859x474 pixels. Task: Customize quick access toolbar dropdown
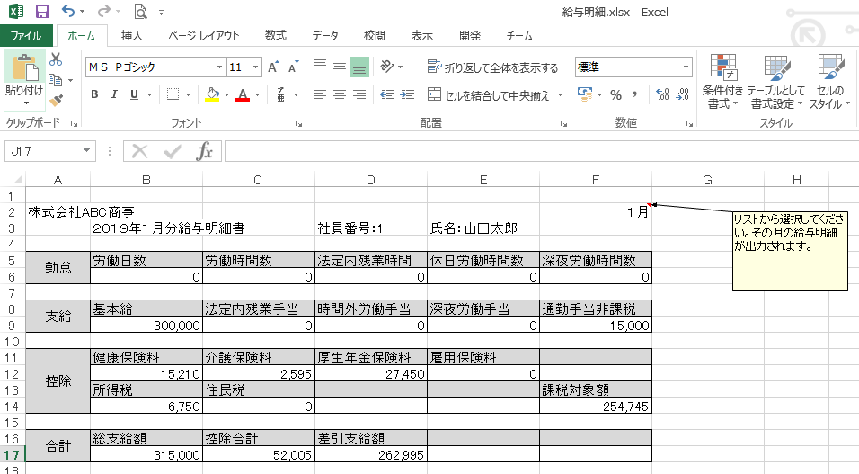click(x=161, y=12)
